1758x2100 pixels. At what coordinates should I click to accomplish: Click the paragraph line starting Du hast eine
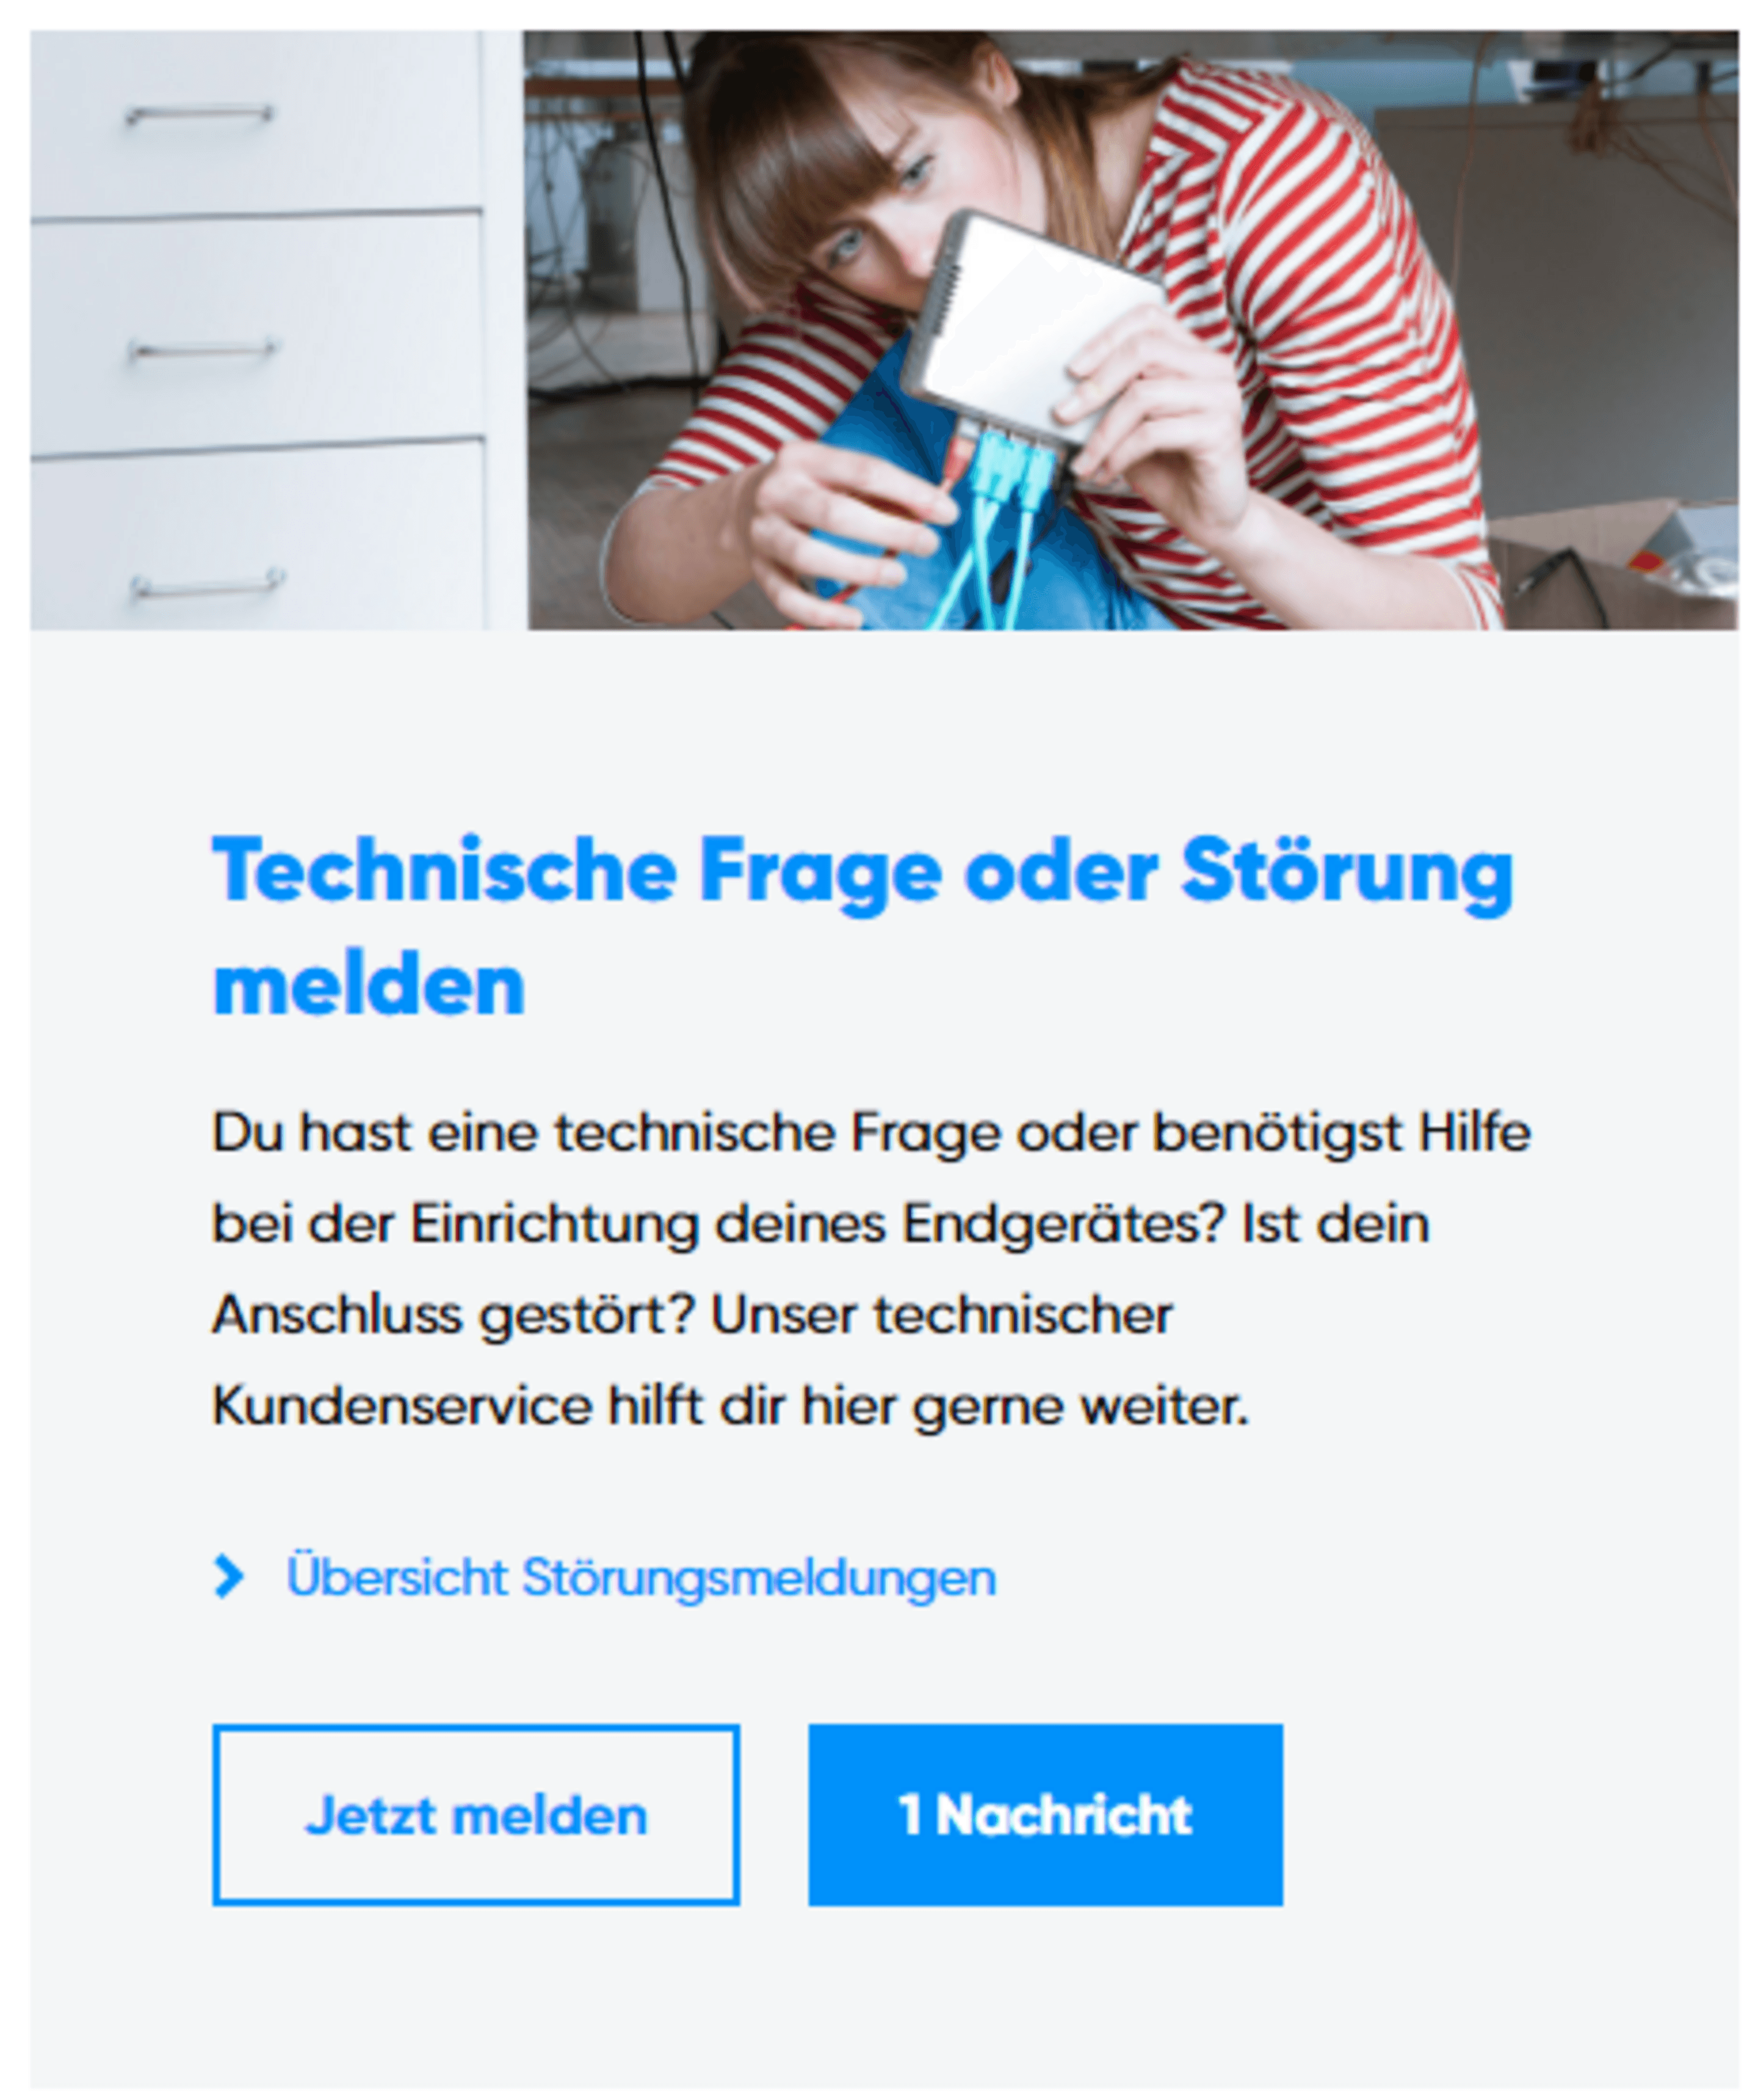871,1134
